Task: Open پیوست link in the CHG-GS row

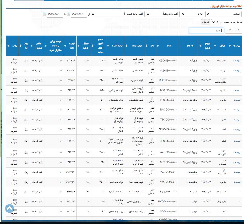Action: 237,141
